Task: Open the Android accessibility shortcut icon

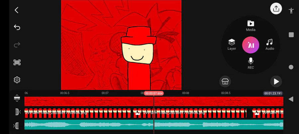Action: 291,11
